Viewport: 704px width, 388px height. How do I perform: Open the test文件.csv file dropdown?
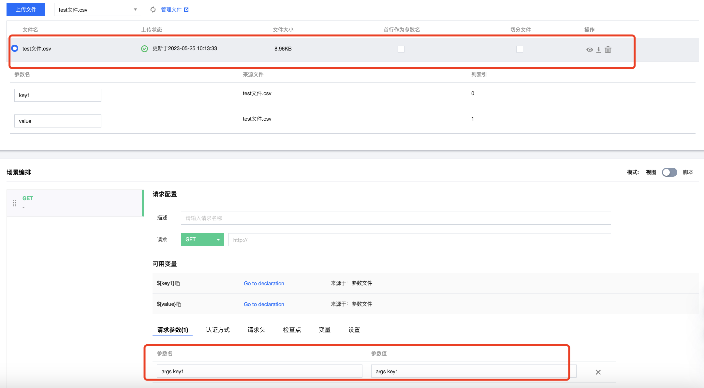(97, 10)
